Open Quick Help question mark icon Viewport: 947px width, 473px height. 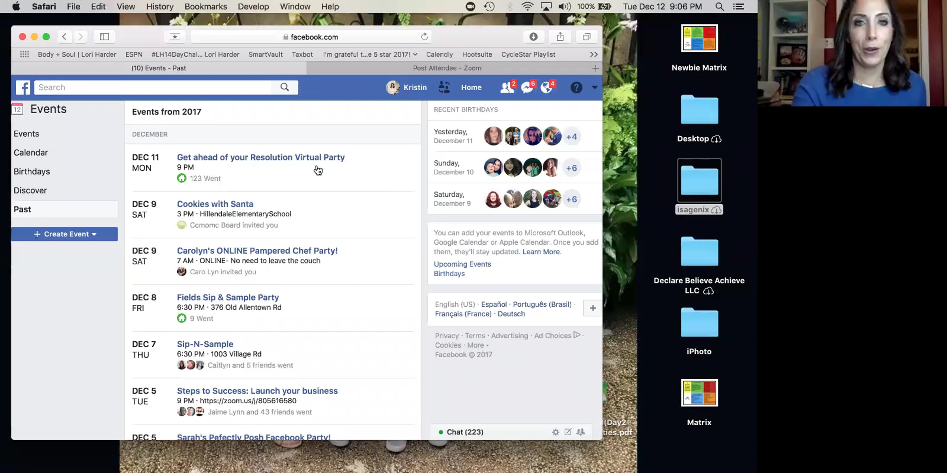point(576,88)
